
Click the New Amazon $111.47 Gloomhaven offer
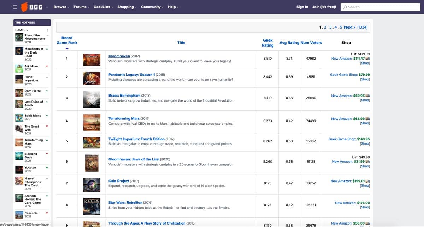point(351,59)
